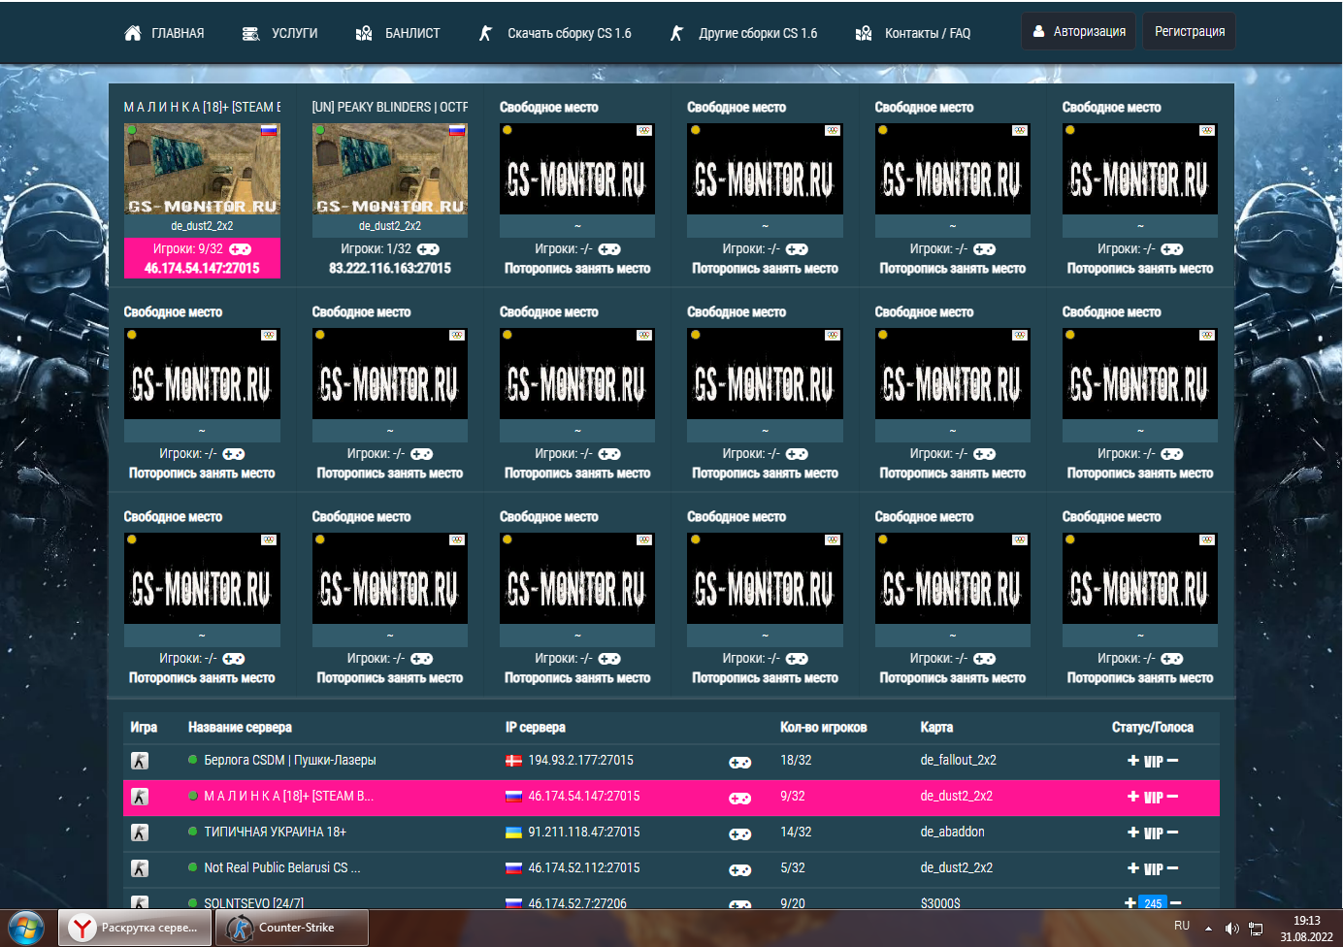
Task: Click the flag beside 91.211.118.47:27015
Action: (513, 833)
